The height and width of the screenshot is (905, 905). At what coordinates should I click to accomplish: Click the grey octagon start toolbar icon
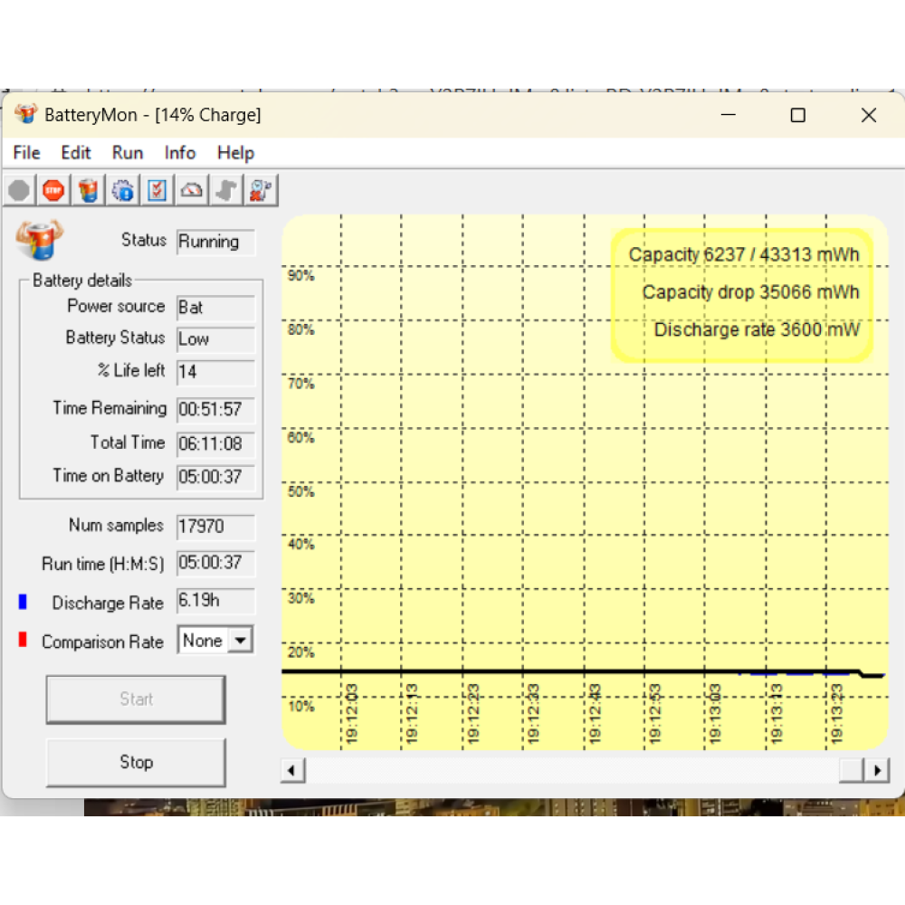click(x=19, y=190)
